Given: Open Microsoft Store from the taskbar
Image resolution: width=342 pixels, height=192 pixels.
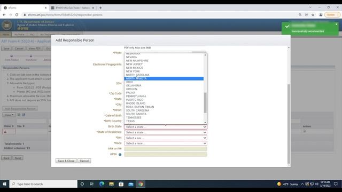Looking at the screenshot, I should [121, 184].
